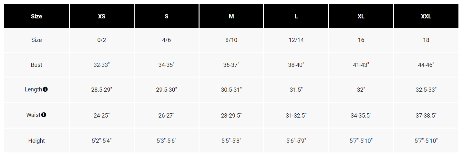Image resolution: width=462 pixels, height=156 pixels.
Task: Click the info icon beside Waist
Action: point(44,115)
